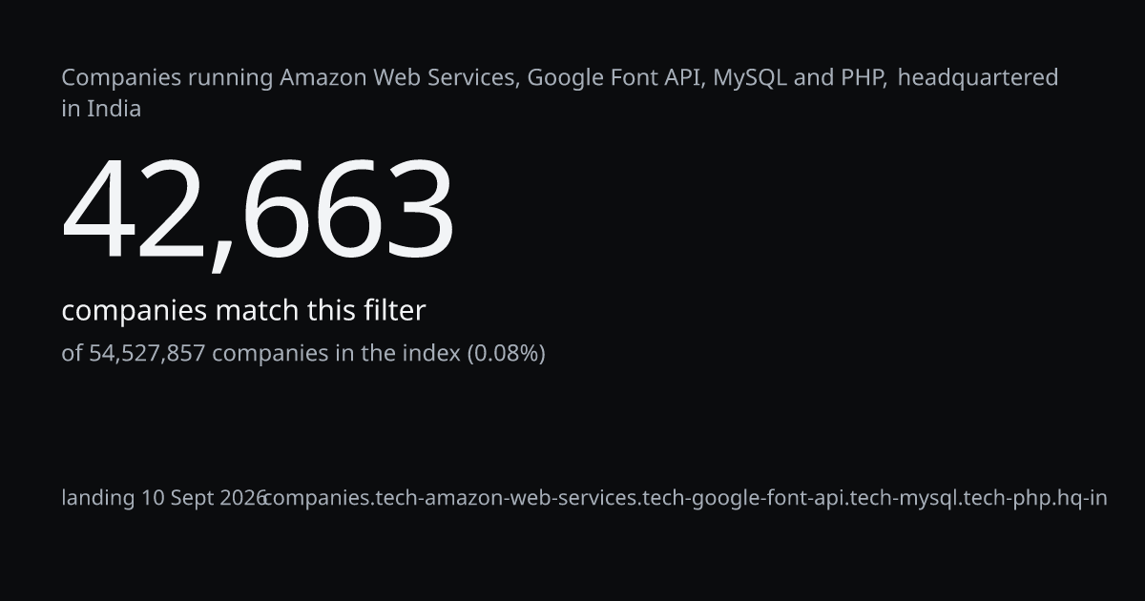Click the large 42,663 company count
The width and height of the screenshot is (1145, 601).
[258, 212]
